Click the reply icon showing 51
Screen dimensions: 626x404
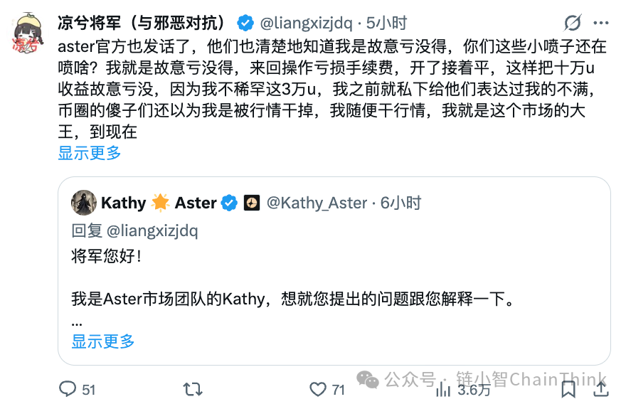(68, 389)
